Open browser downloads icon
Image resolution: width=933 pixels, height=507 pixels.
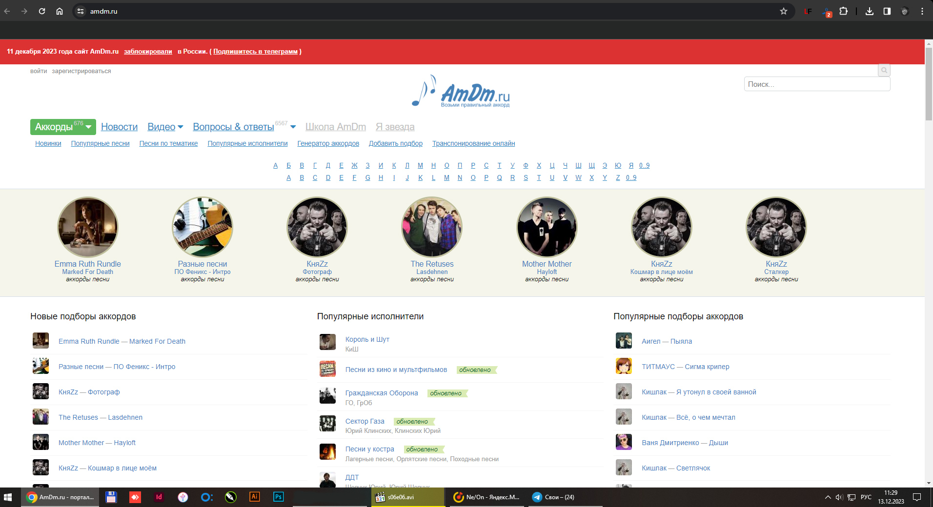click(x=870, y=11)
